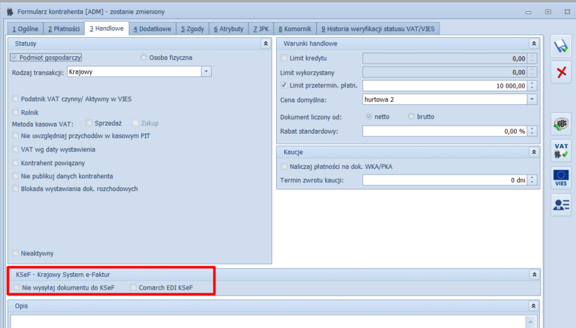The height and width of the screenshot is (328, 576).
Task: Open Rodzaj transakcji dropdown arrow
Action: coord(206,71)
